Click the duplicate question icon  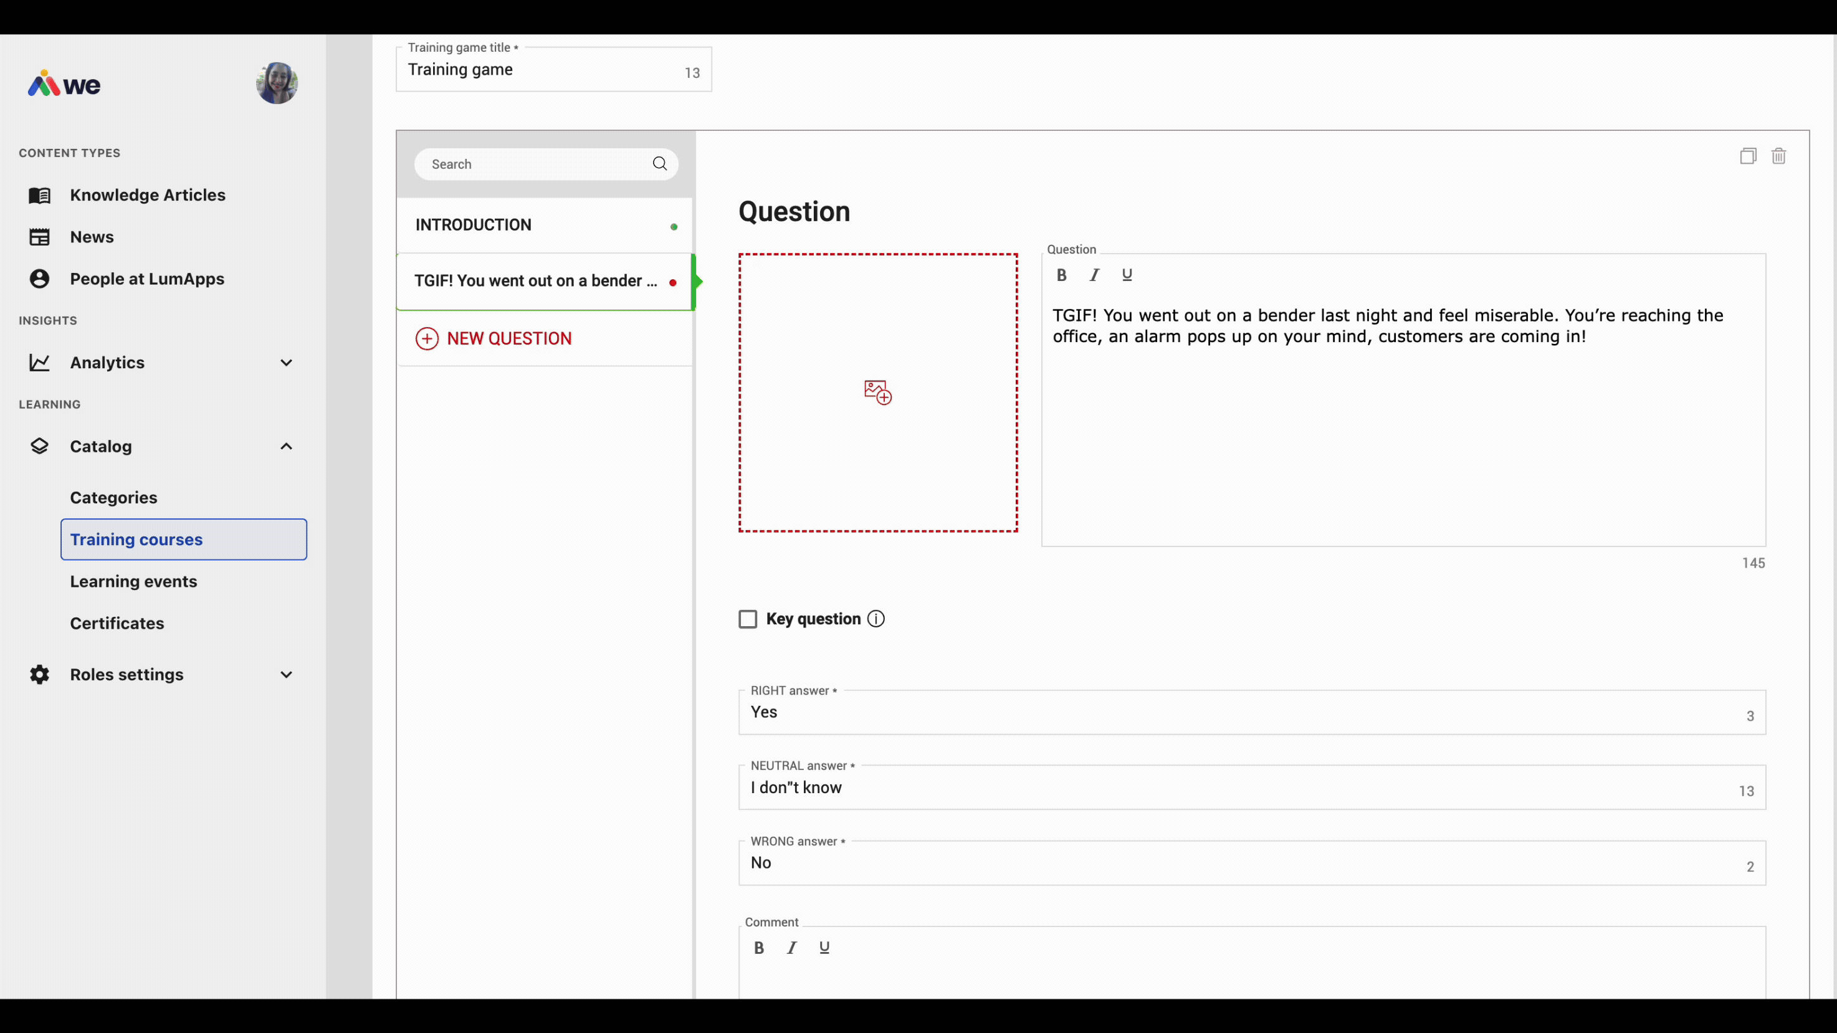tap(1747, 156)
